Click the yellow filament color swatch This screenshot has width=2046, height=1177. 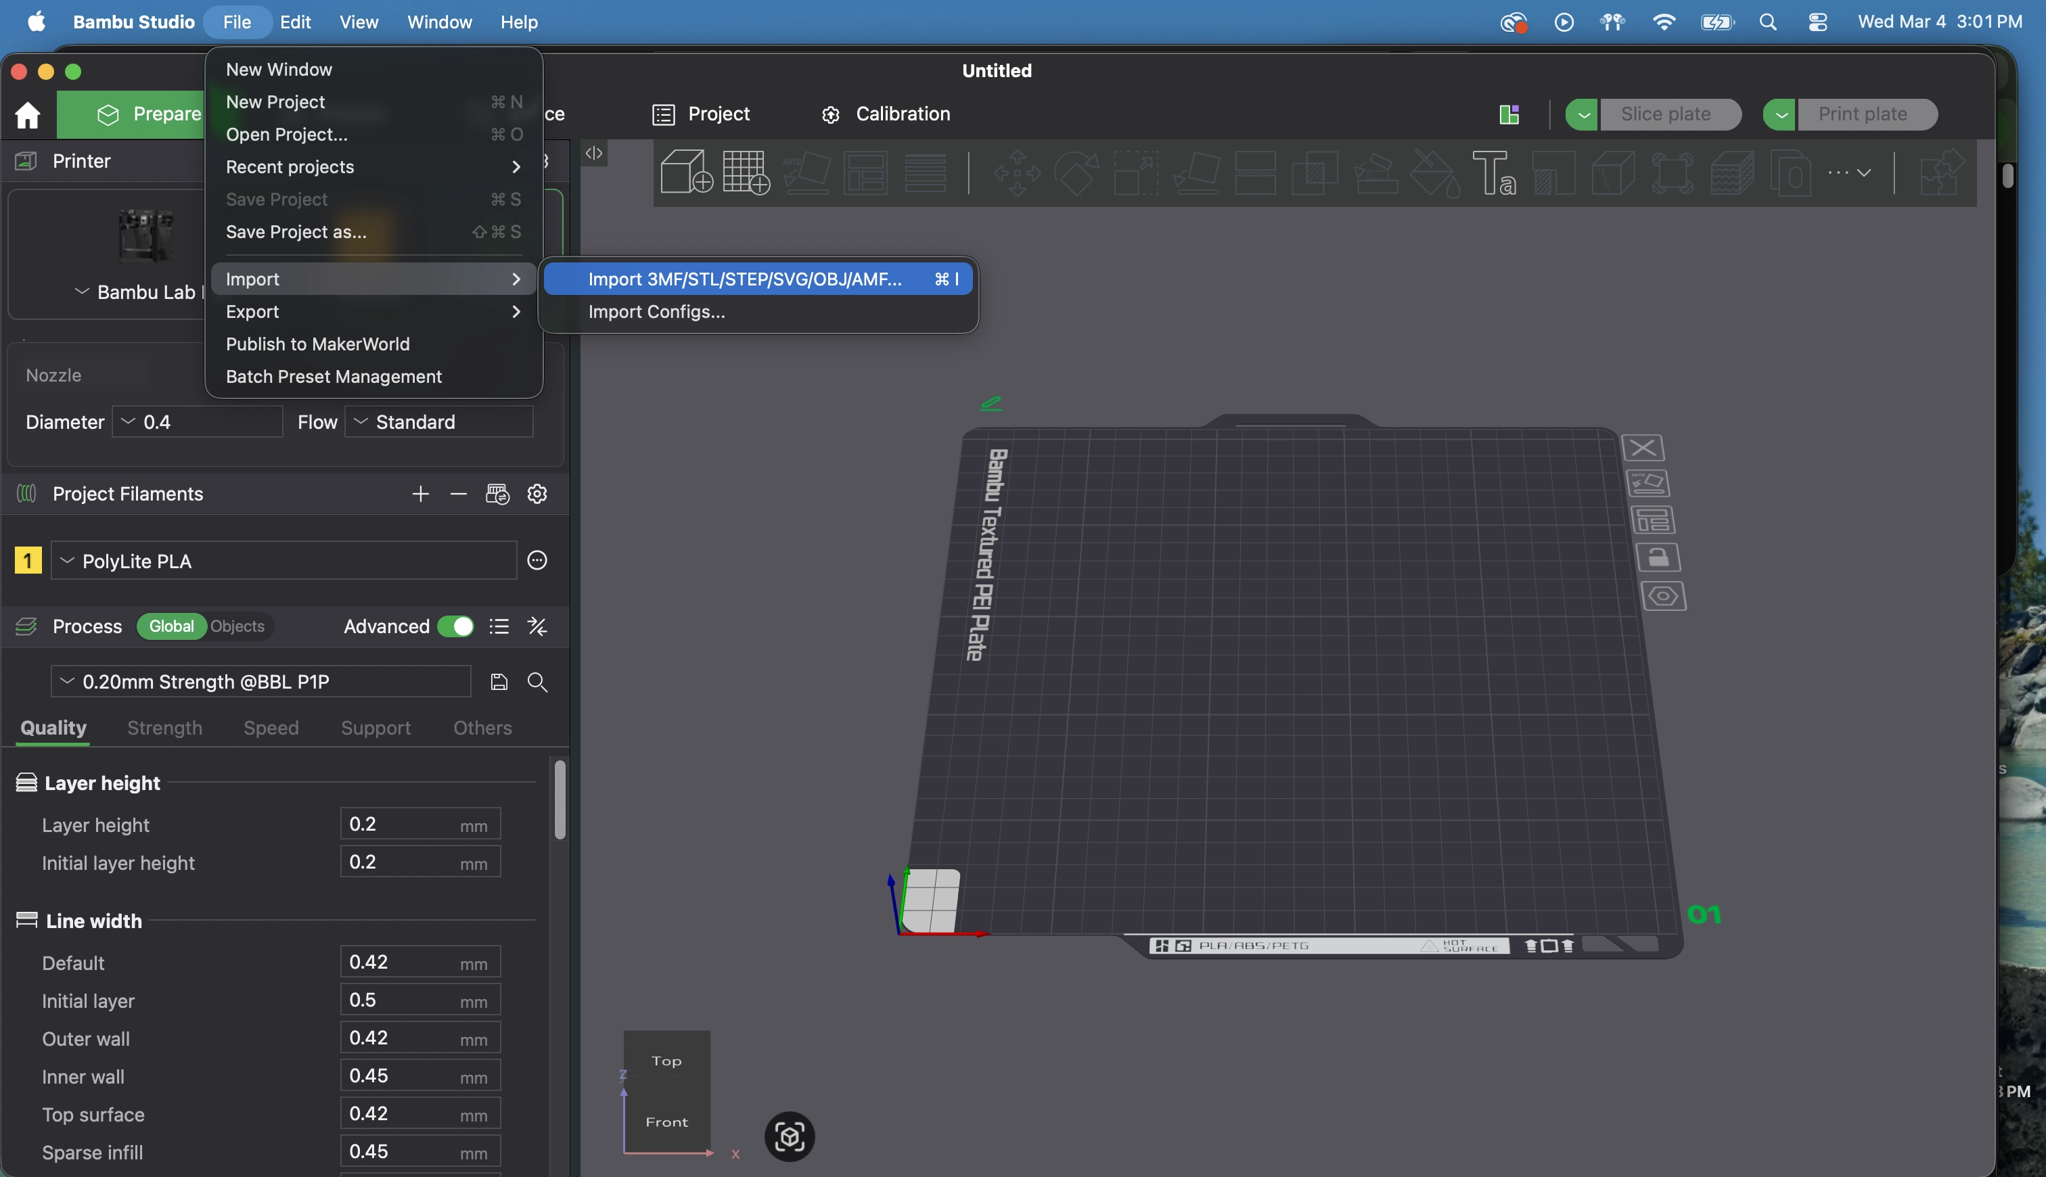[x=28, y=560]
